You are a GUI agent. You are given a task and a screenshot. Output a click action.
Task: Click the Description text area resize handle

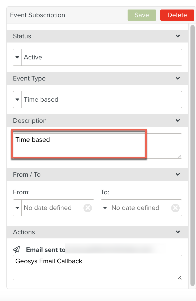(x=180, y=156)
